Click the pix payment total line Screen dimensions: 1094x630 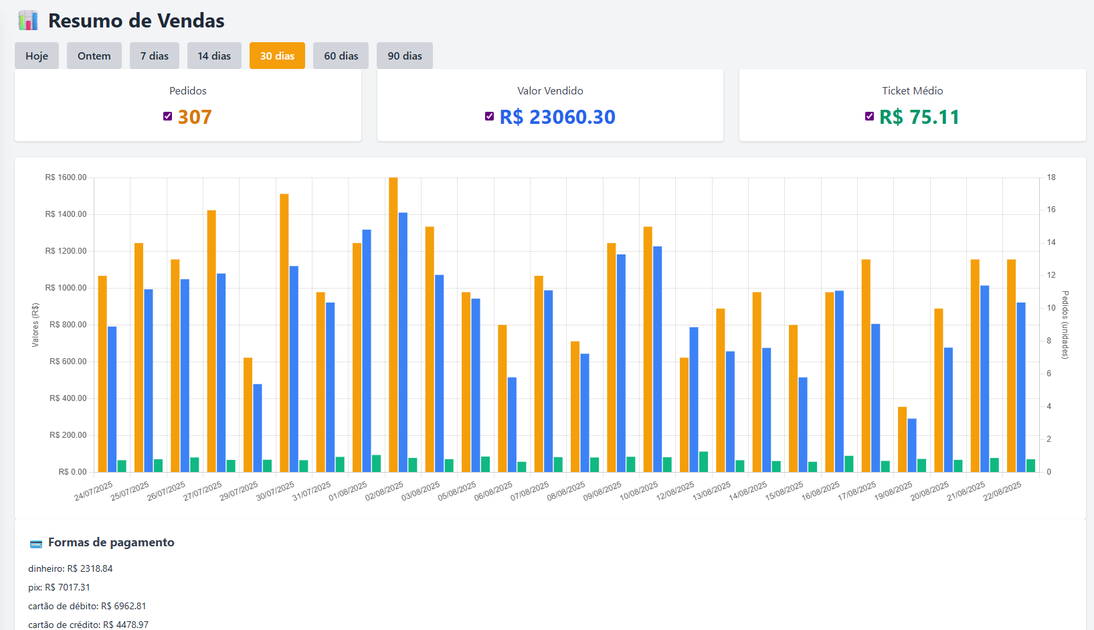pos(59,587)
